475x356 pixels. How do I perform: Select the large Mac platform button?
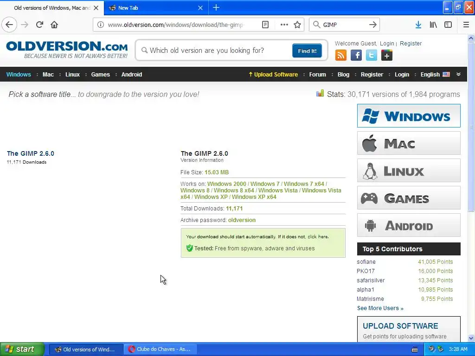point(409,143)
